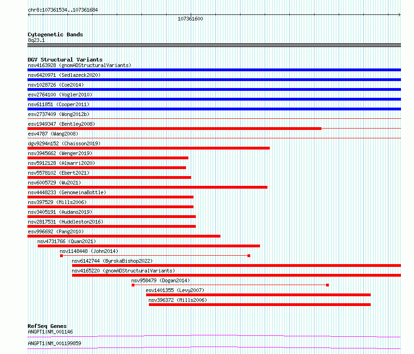Click nsv6005729 (Wu2021) variant label
The height and width of the screenshot is (354, 414).
pos(54,183)
